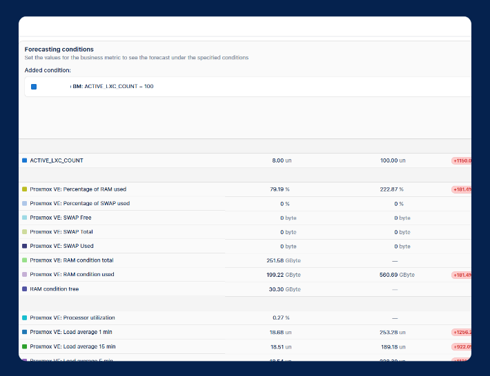
Task: Select 'Proxmox VE: Processor utilization' label
Action: click(x=72, y=317)
